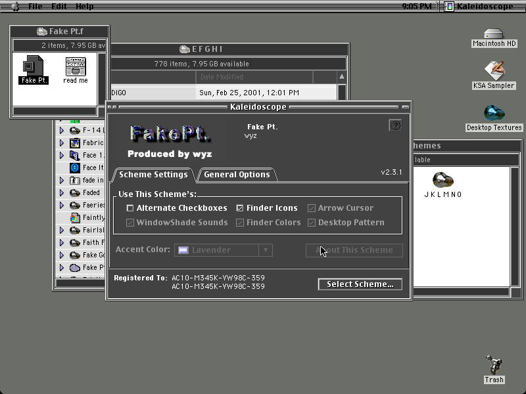Click the menu bar clock showing 9:05 PM
The height and width of the screenshot is (394, 526).
417,6
